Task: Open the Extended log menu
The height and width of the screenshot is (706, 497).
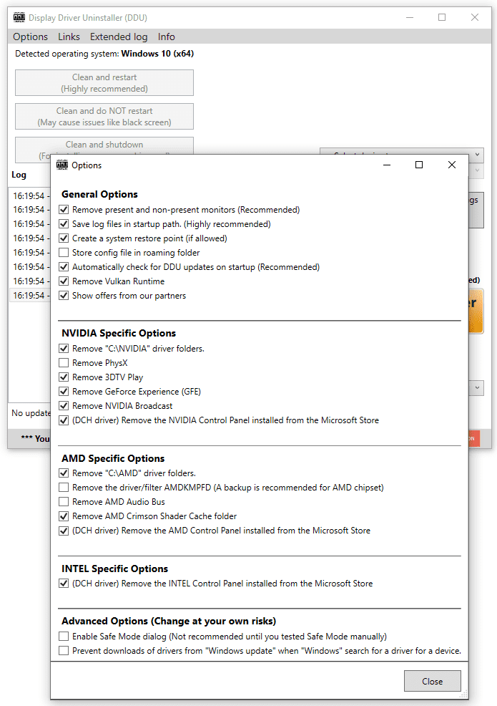Action: pos(119,37)
